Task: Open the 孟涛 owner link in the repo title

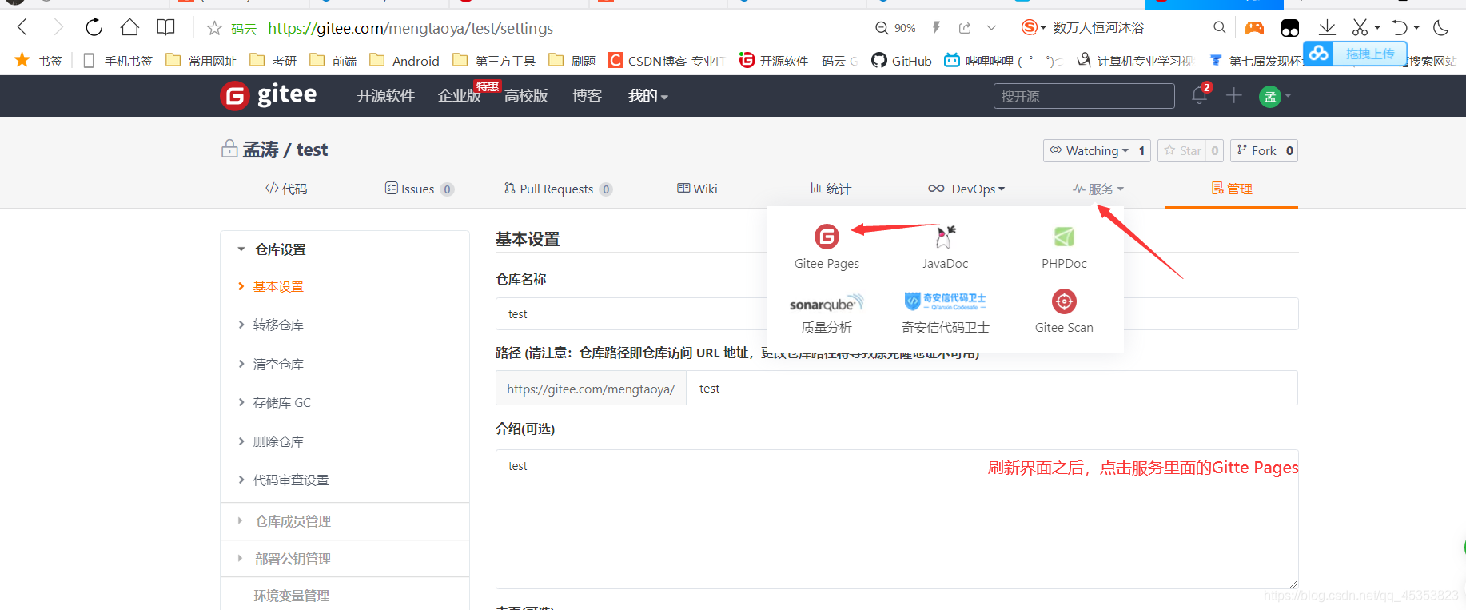Action: (x=261, y=150)
